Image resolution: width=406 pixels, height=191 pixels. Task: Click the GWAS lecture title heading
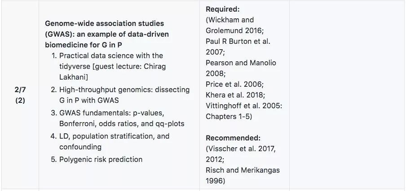click(104, 34)
